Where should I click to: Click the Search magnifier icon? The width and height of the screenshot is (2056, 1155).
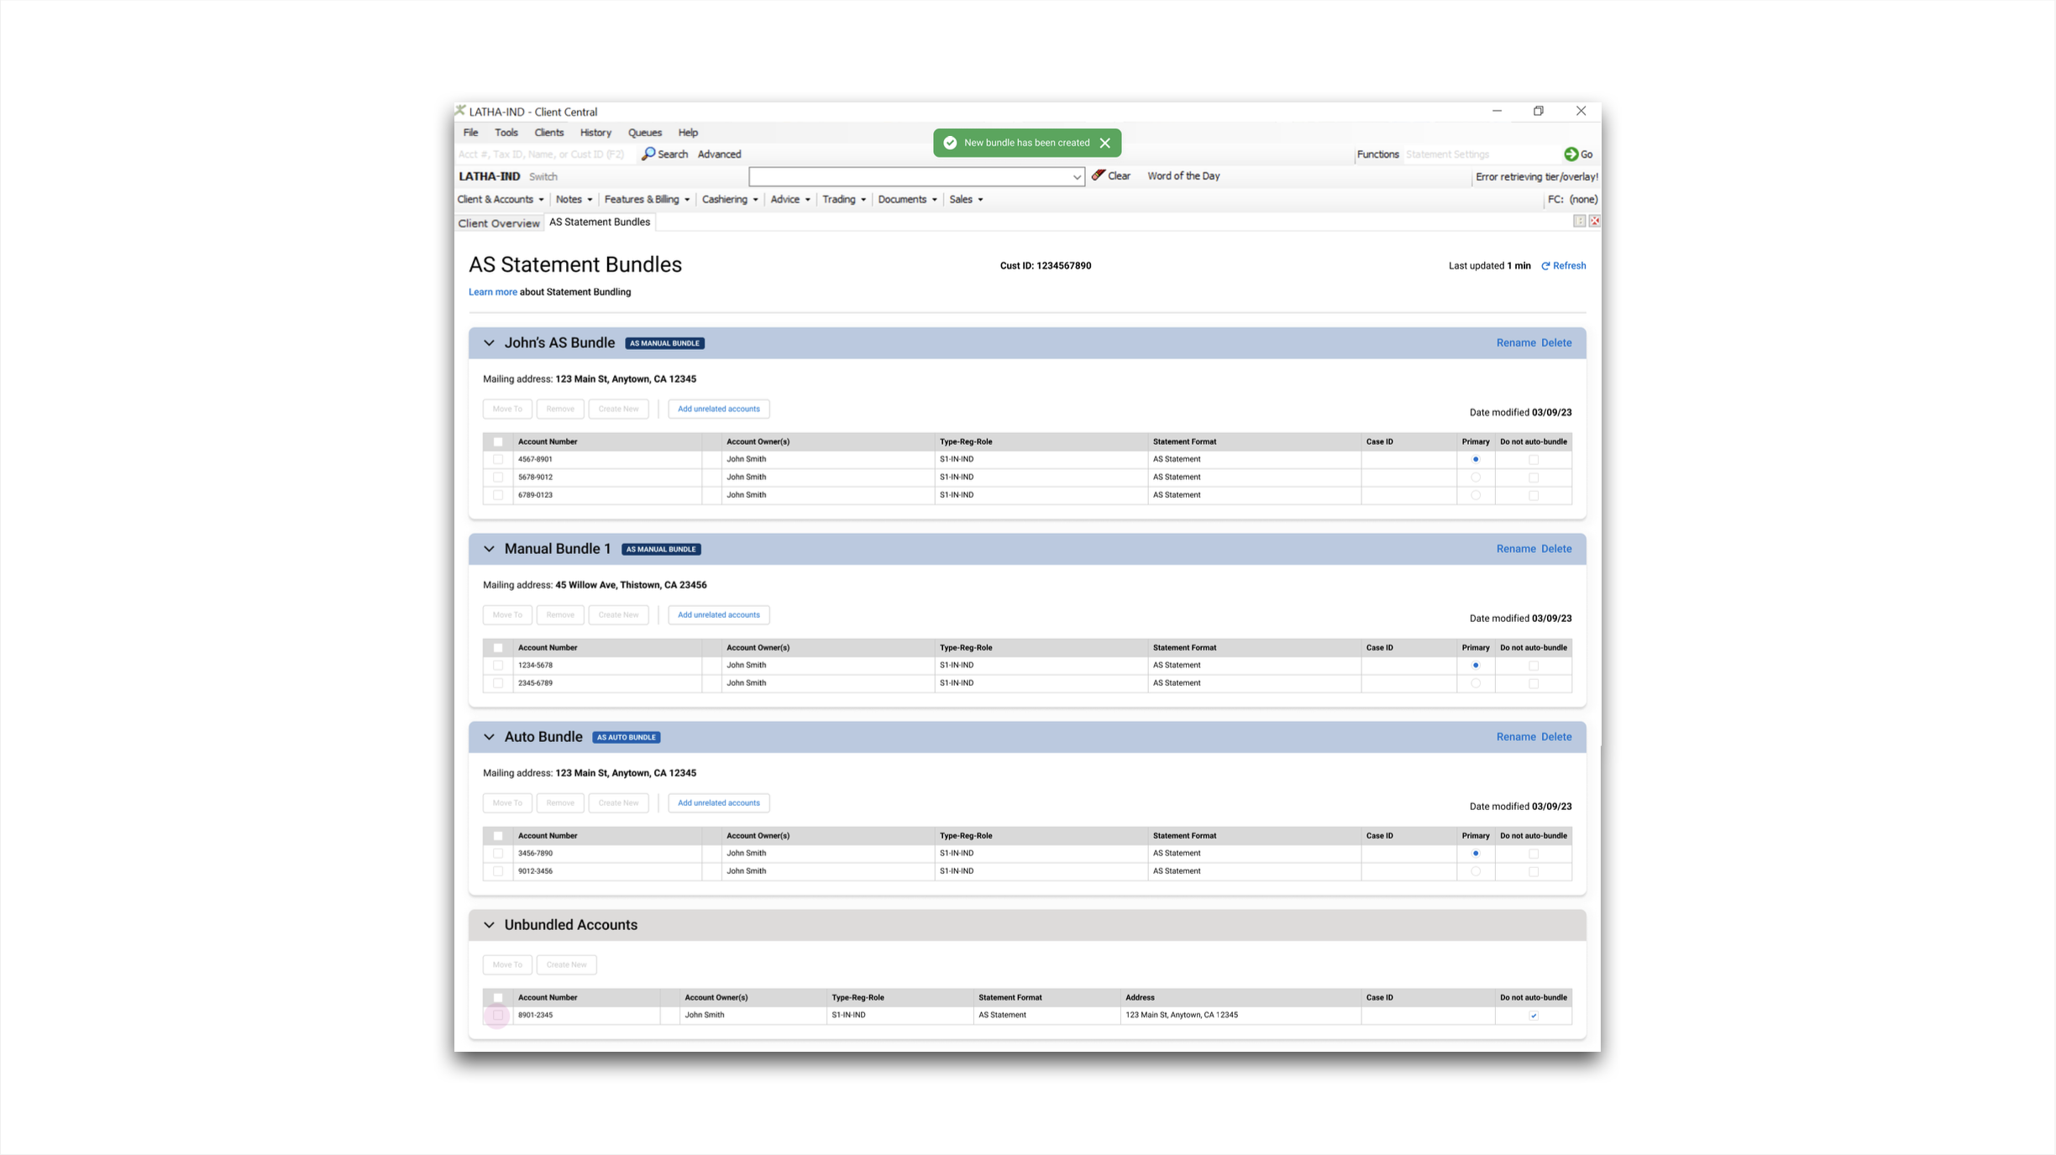[x=648, y=154]
